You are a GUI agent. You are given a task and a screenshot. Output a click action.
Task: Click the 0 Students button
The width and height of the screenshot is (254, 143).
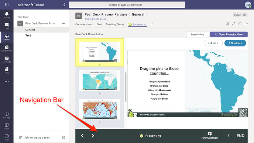235,43
